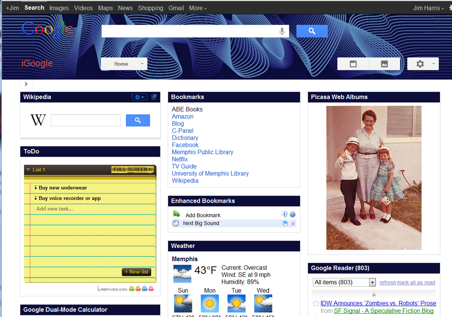Star the IDW Announces Zombies article
This screenshot has width=452, height=317.
pyautogui.click(x=316, y=303)
